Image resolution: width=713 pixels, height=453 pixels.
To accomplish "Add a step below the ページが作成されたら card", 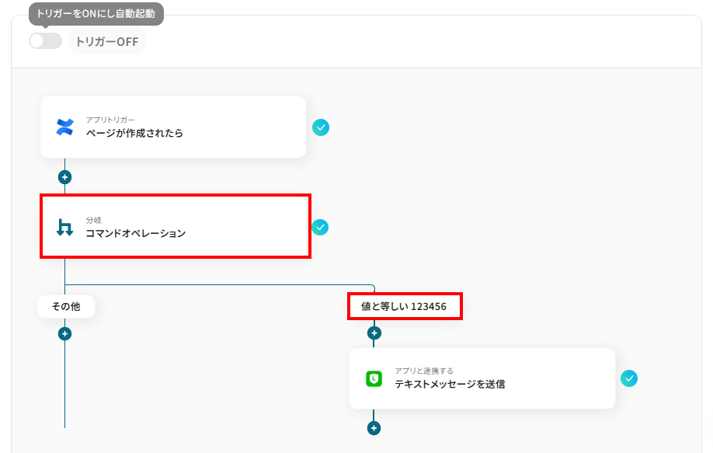I will 64,177.
